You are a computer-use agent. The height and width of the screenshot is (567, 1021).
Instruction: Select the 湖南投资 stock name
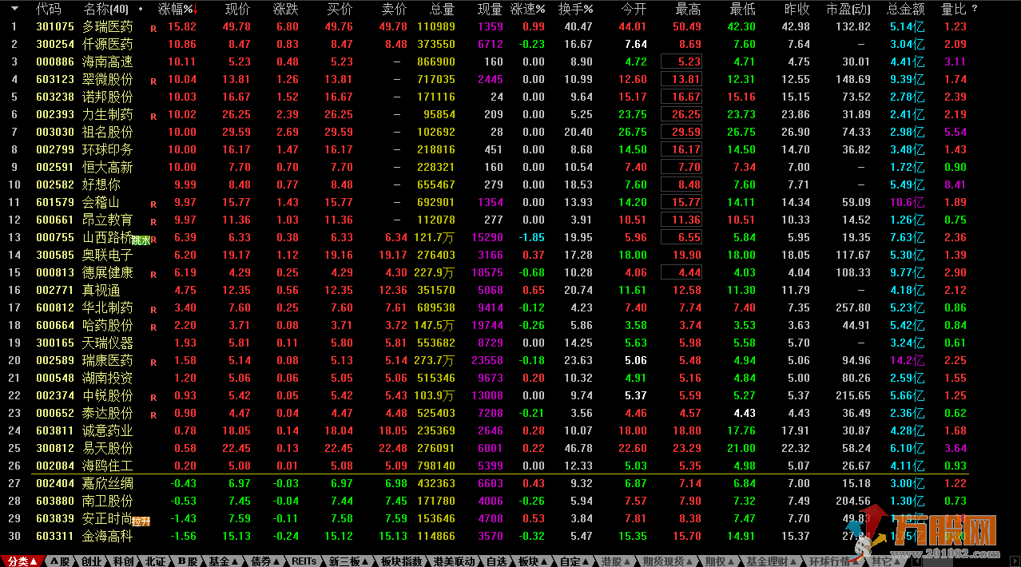coord(108,379)
